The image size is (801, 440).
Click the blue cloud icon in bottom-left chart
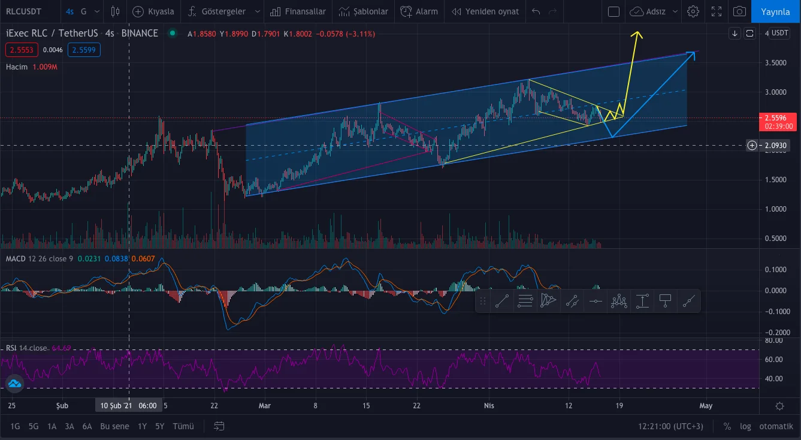pos(14,384)
